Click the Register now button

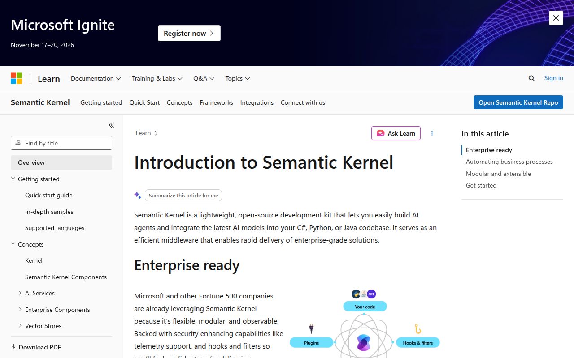click(189, 33)
